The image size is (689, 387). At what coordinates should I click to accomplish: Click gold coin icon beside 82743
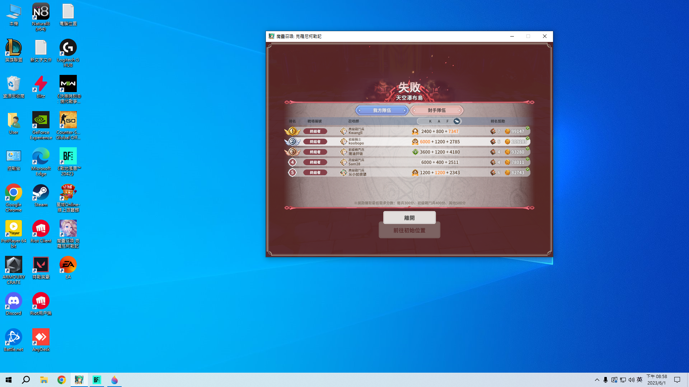click(x=507, y=173)
